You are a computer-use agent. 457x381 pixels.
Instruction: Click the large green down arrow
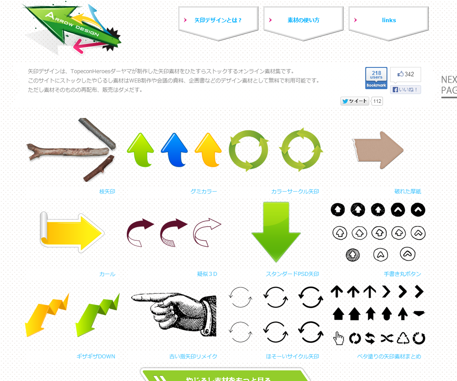[x=276, y=232]
